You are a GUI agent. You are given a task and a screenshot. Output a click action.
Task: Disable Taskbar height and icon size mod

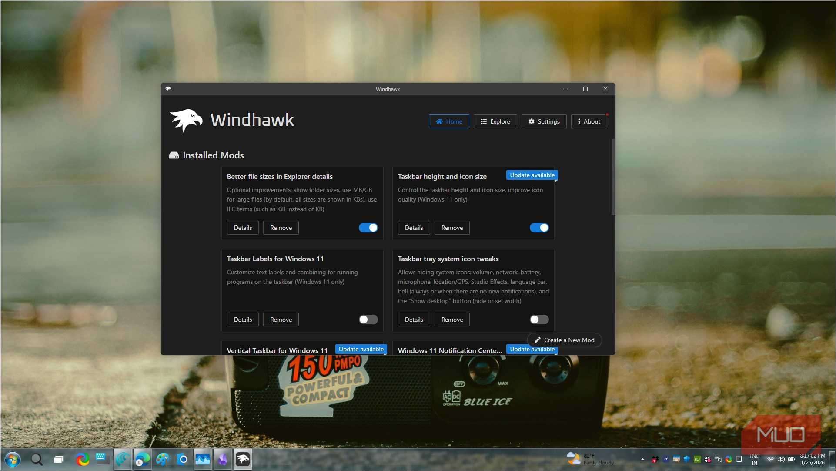(539, 228)
